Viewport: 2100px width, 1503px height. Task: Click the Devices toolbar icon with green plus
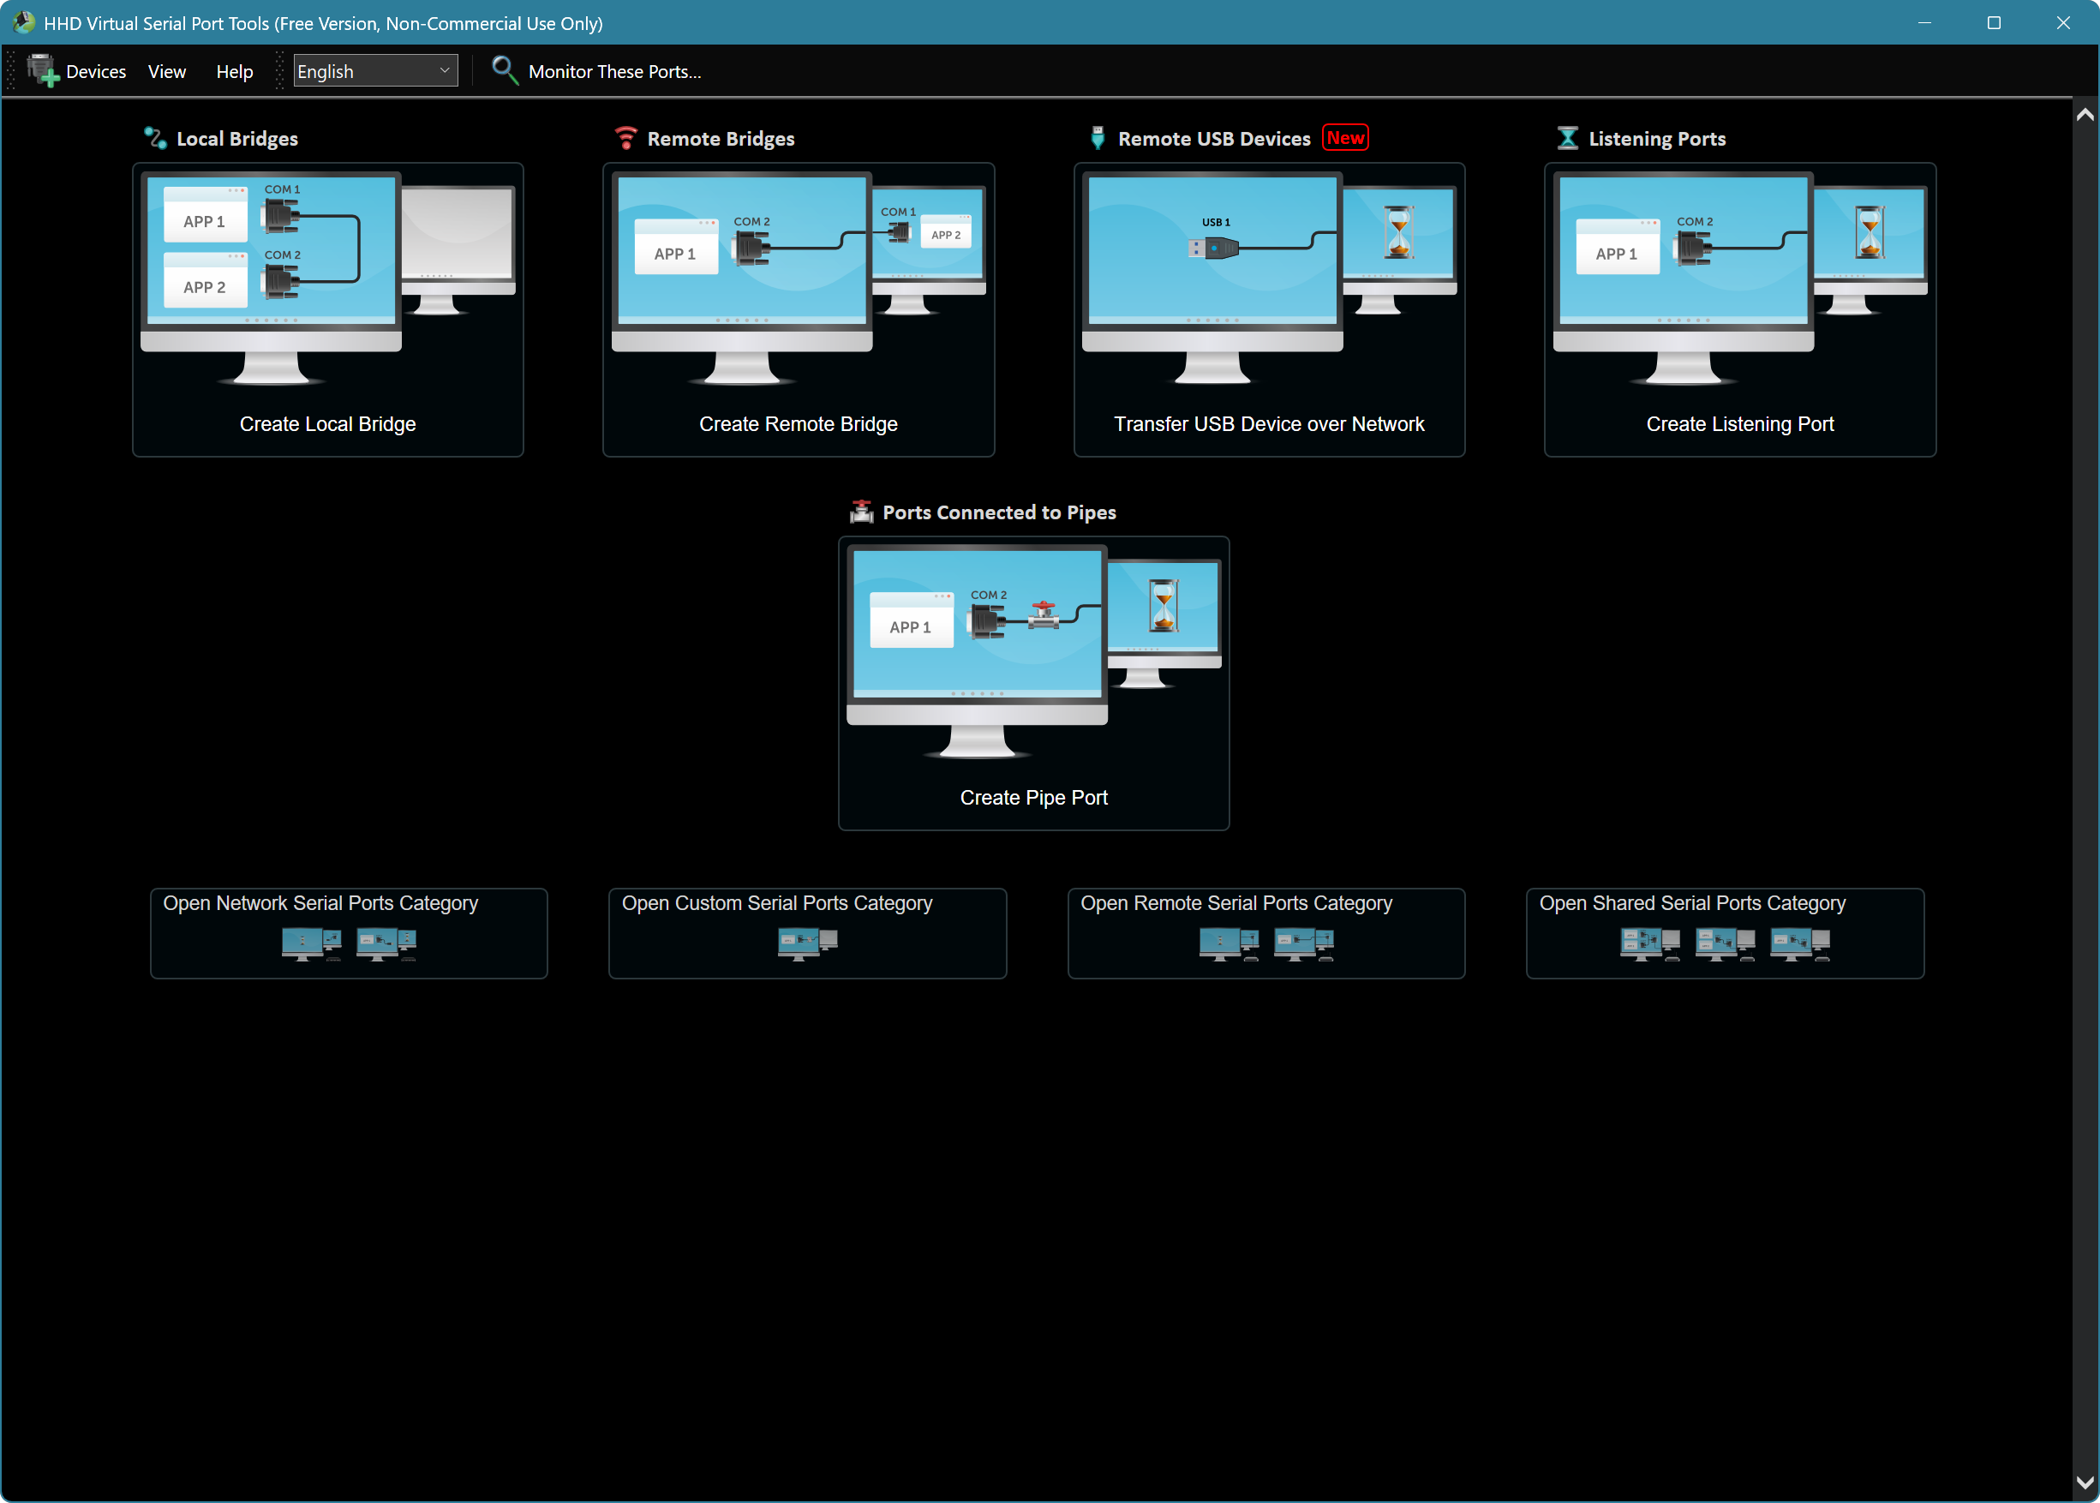42,70
